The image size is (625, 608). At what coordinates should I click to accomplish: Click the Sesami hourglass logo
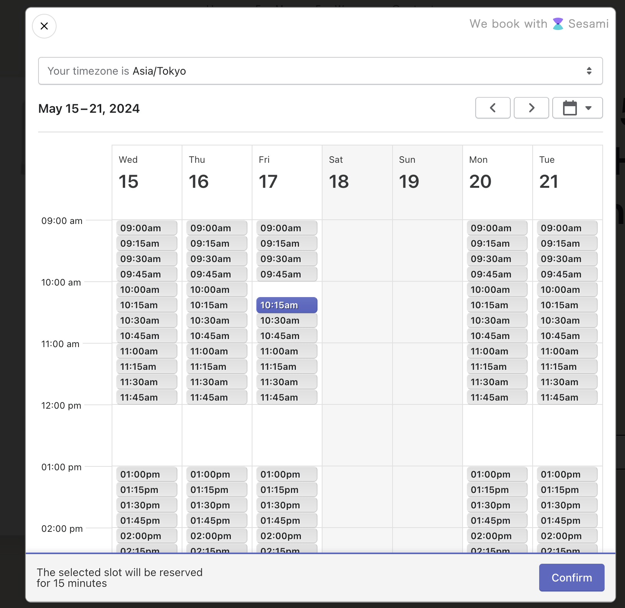tap(558, 23)
